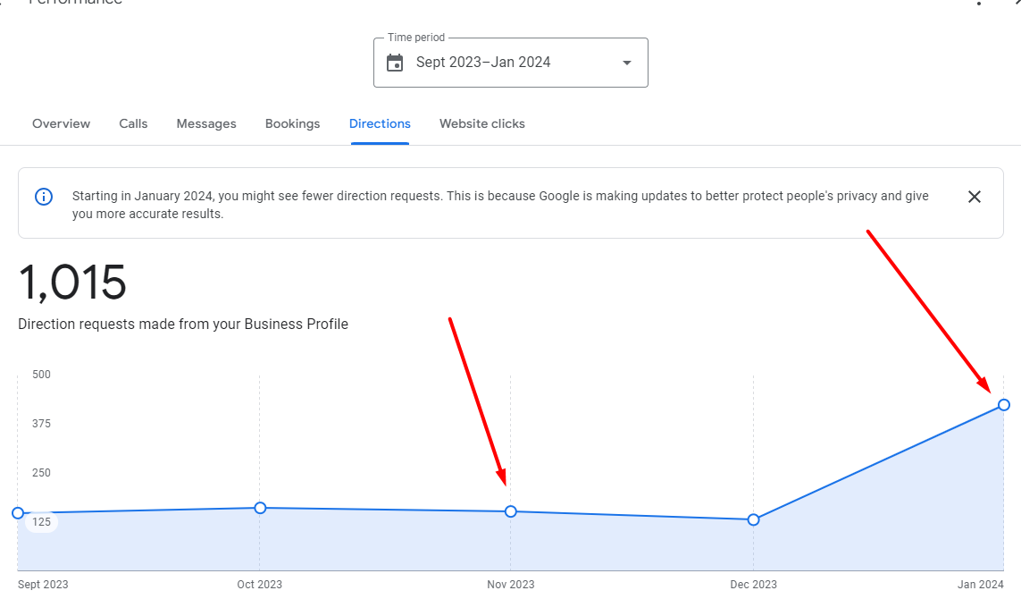Screen dimensions: 1021x599
Task: Click the Nov 2023 x-axis label
Action: [x=511, y=585]
